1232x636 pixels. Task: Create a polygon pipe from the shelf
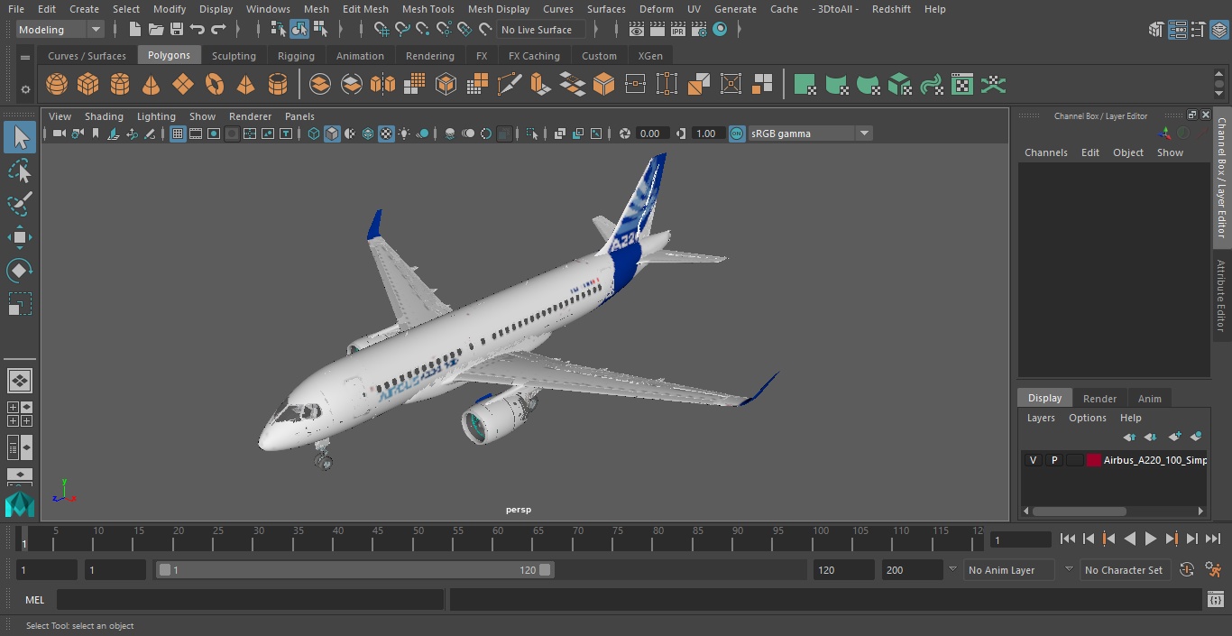(x=278, y=85)
